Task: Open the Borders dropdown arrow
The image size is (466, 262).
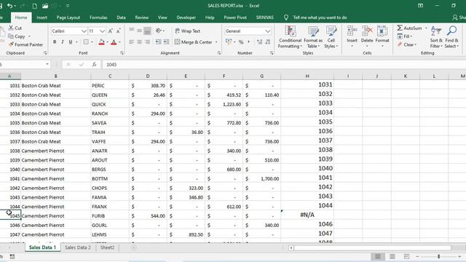Action: [92, 42]
